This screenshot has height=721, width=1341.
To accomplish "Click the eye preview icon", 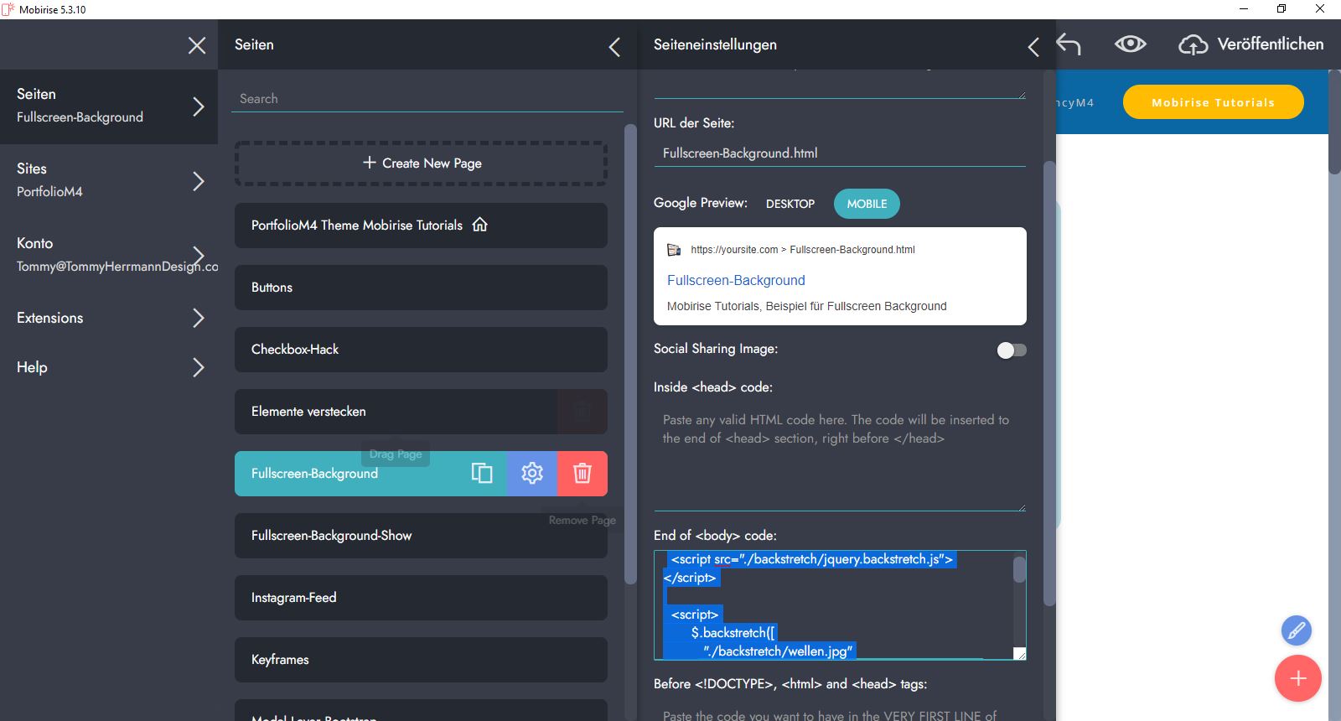I will coord(1130,44).
